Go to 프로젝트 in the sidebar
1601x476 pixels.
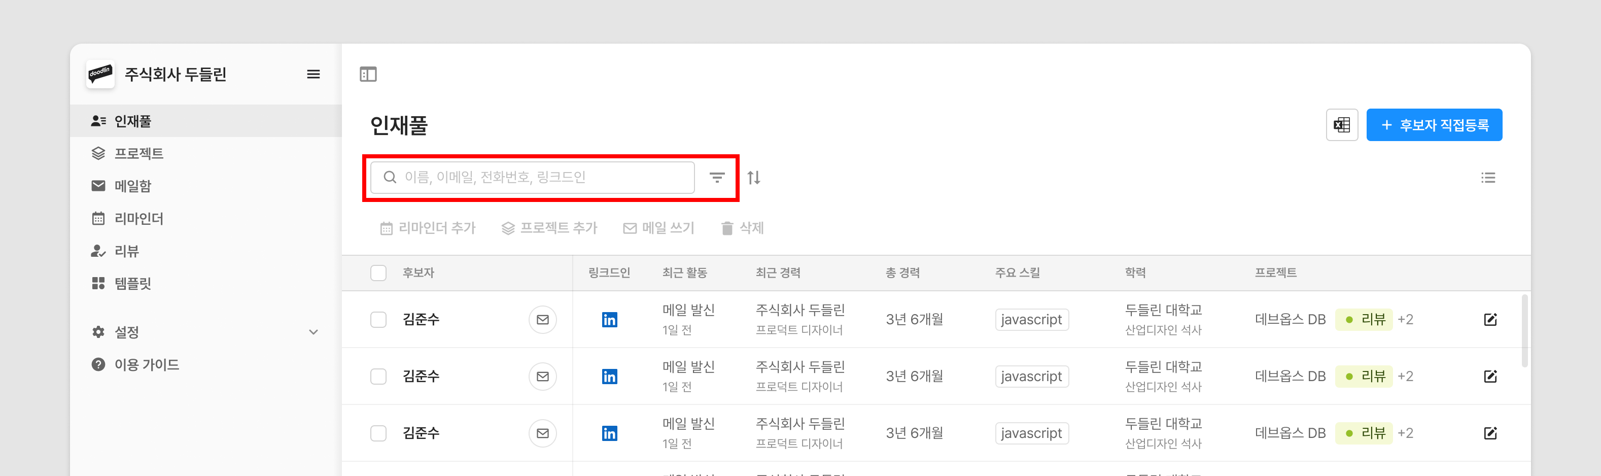(206, 153)
